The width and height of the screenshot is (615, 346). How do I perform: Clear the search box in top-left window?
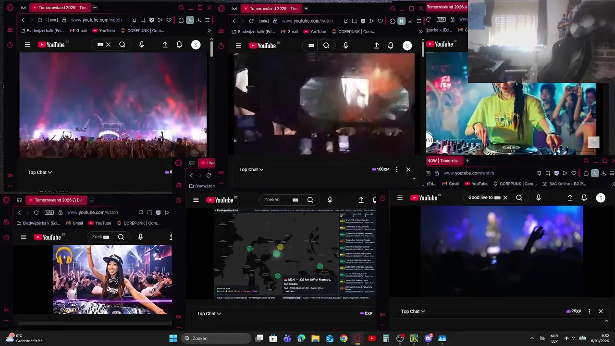pyautogui.click(x=108, y=45)
